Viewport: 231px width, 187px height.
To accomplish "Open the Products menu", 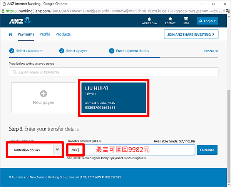I will (63, 34).
